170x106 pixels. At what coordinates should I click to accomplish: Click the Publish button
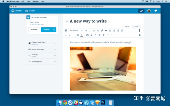[x=46, y=29]
